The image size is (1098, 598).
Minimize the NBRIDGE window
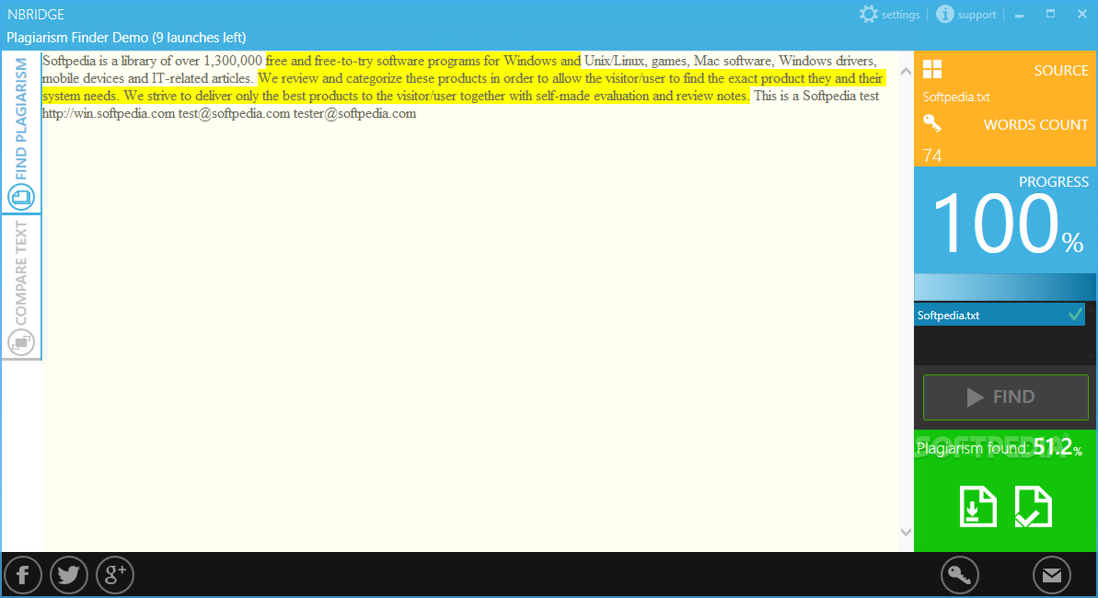coord(1019,15)
